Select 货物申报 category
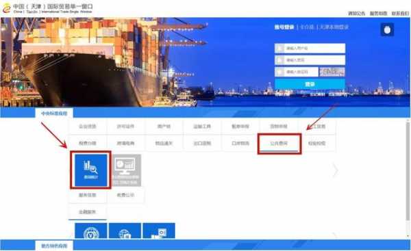 point(278,127)
